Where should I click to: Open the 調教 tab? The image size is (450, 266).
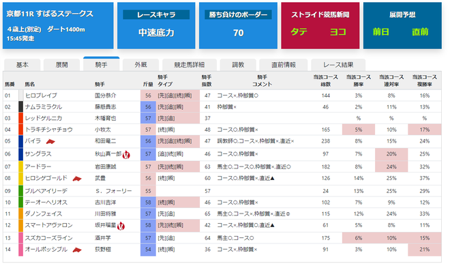tap(238, 65)
